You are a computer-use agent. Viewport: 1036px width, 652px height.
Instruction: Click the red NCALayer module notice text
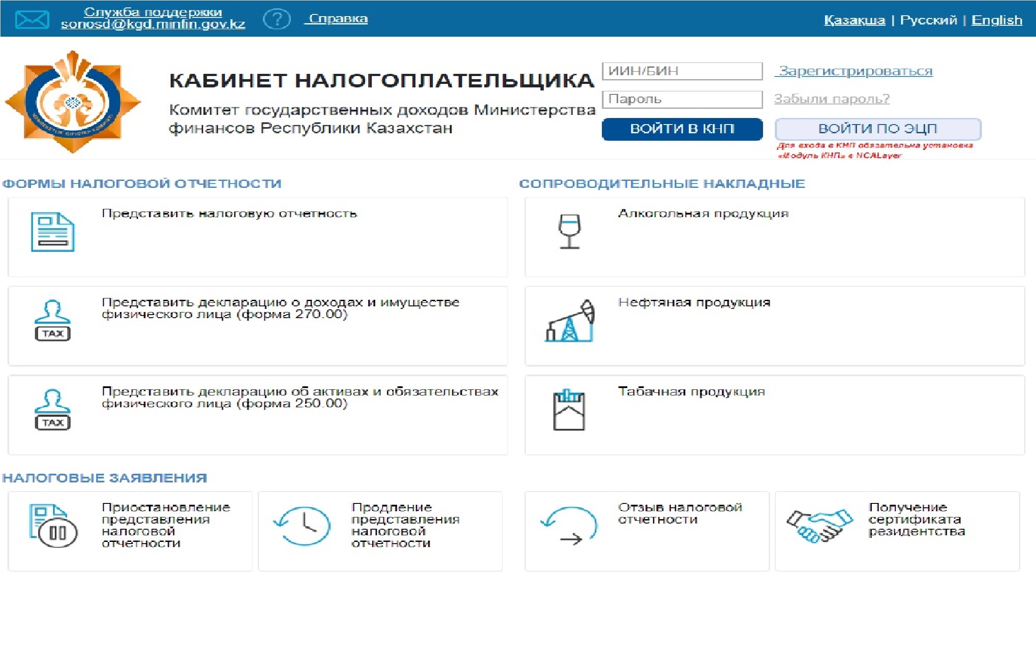[875, 150]
